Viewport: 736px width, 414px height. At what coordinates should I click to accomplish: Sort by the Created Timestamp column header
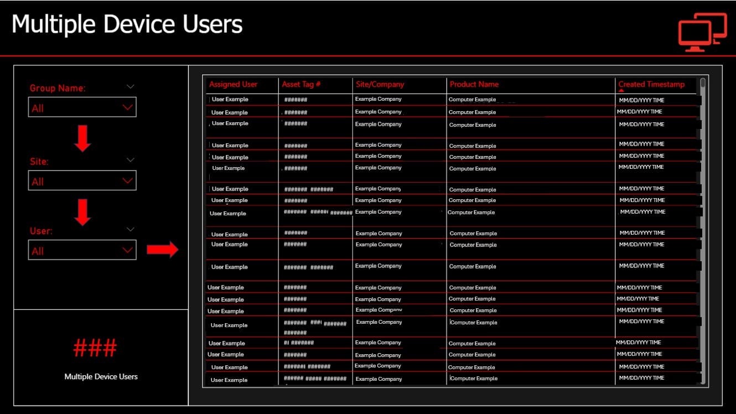pos(651,84)
